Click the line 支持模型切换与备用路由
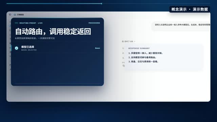This screenshot has height=122, width=217. coord(142,57)
